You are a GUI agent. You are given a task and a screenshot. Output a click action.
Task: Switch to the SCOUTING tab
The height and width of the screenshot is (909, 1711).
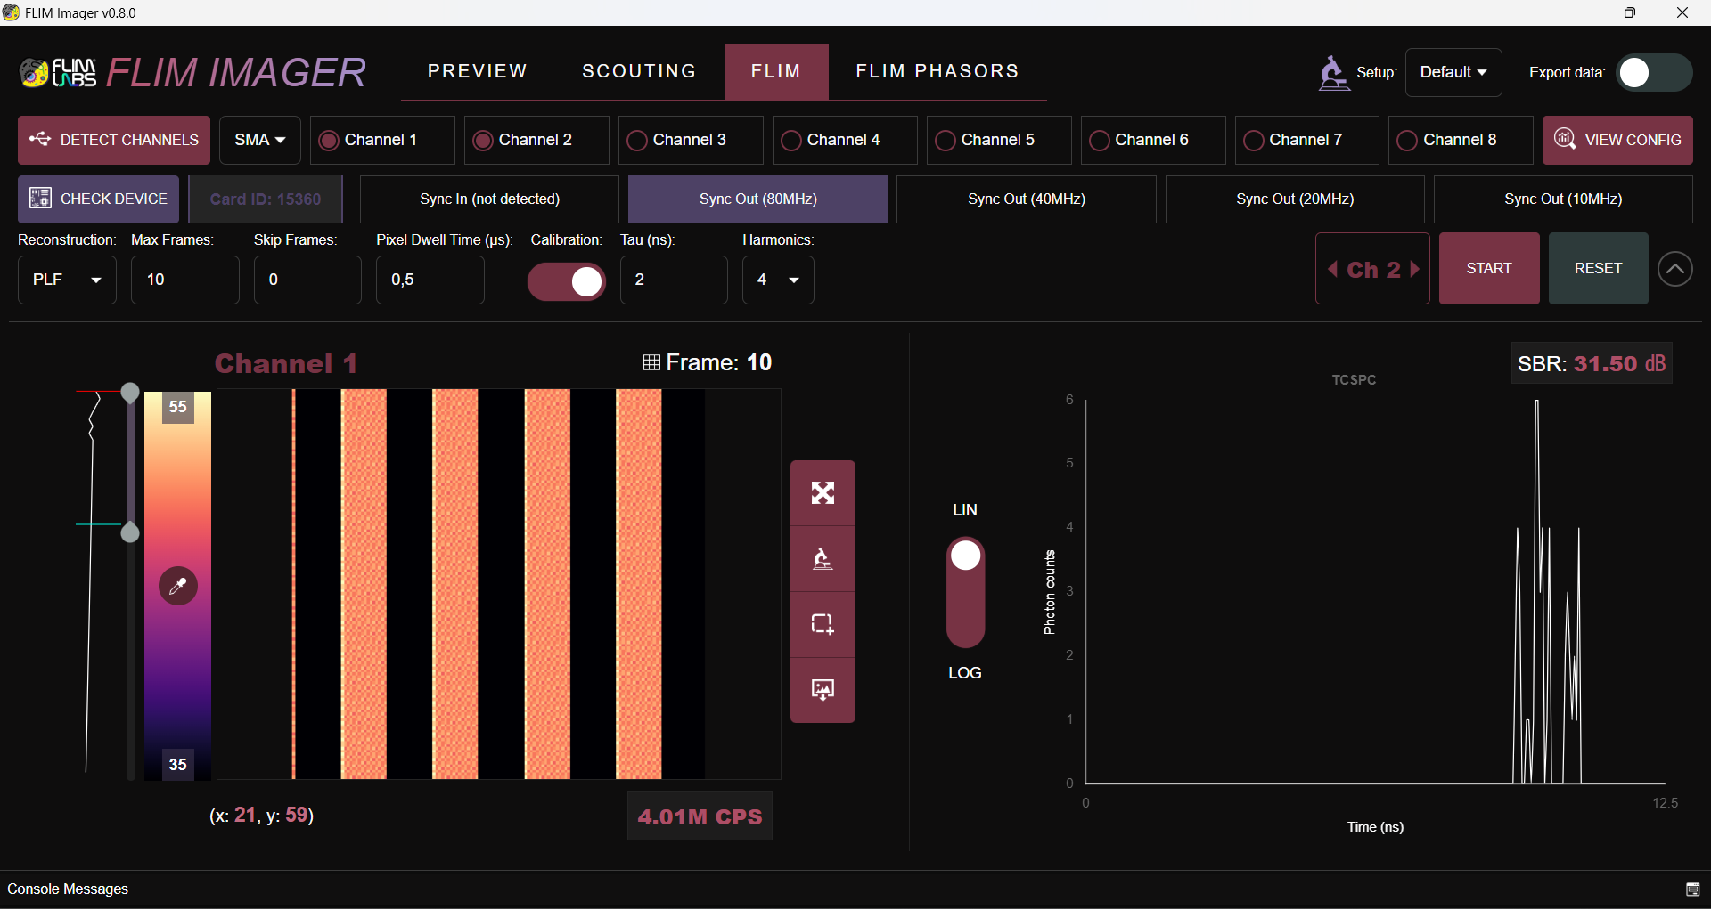[x=639, y=71]
